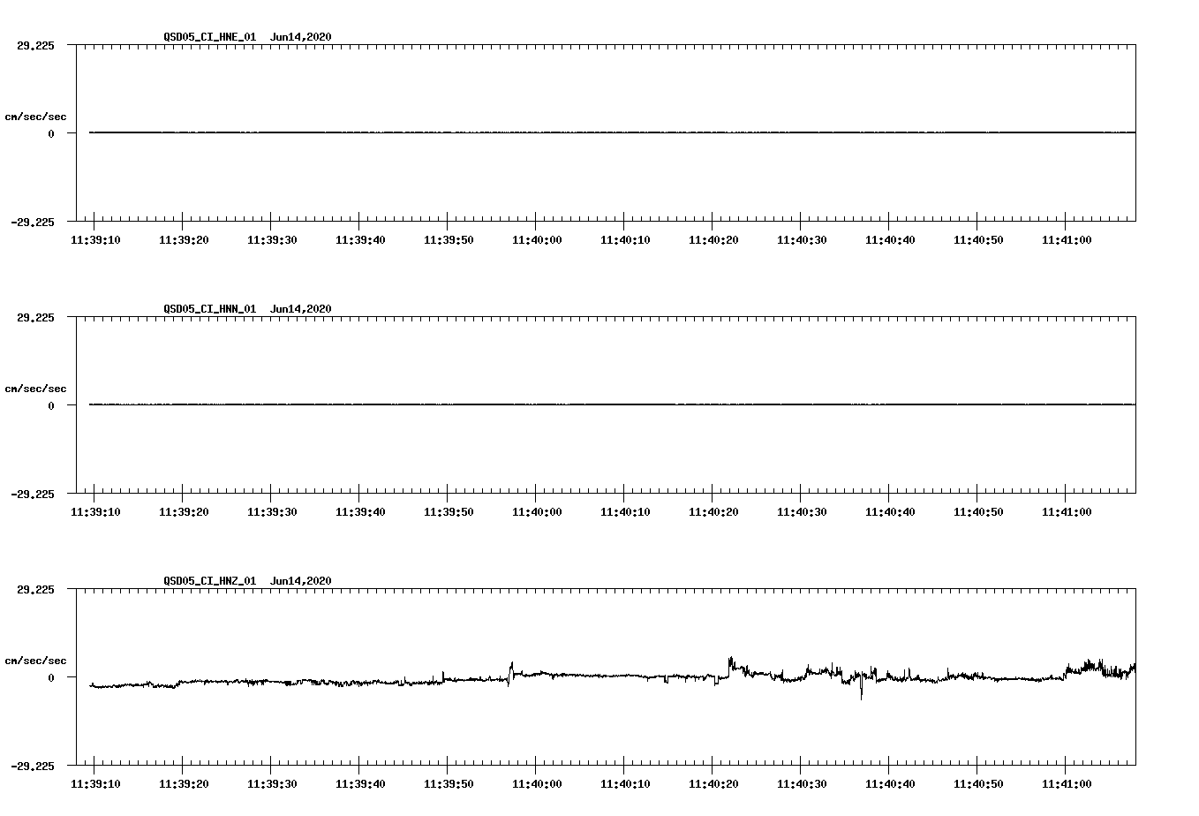Click the cm/sec/sec unit label of HNN plot
This screenshot has height=816, width=1199.
[x=35, y=389]
